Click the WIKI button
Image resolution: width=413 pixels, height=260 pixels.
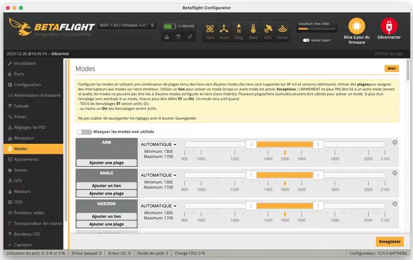tap(391, 69)
